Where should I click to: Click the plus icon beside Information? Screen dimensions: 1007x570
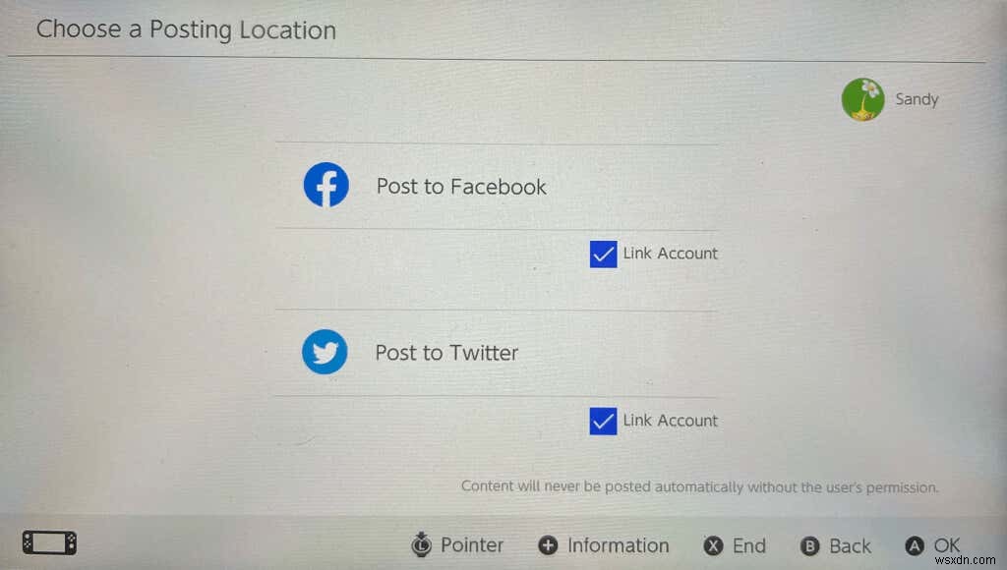(548, 545)
